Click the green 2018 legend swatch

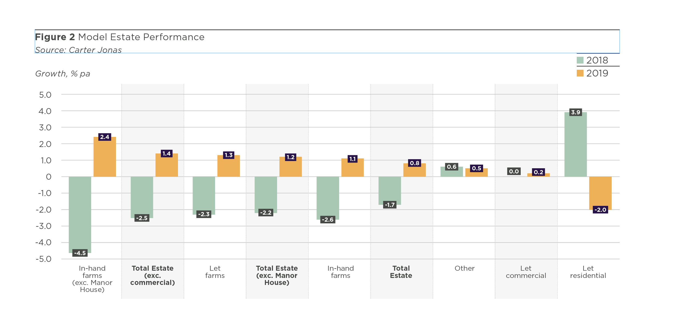coord(580,60)
